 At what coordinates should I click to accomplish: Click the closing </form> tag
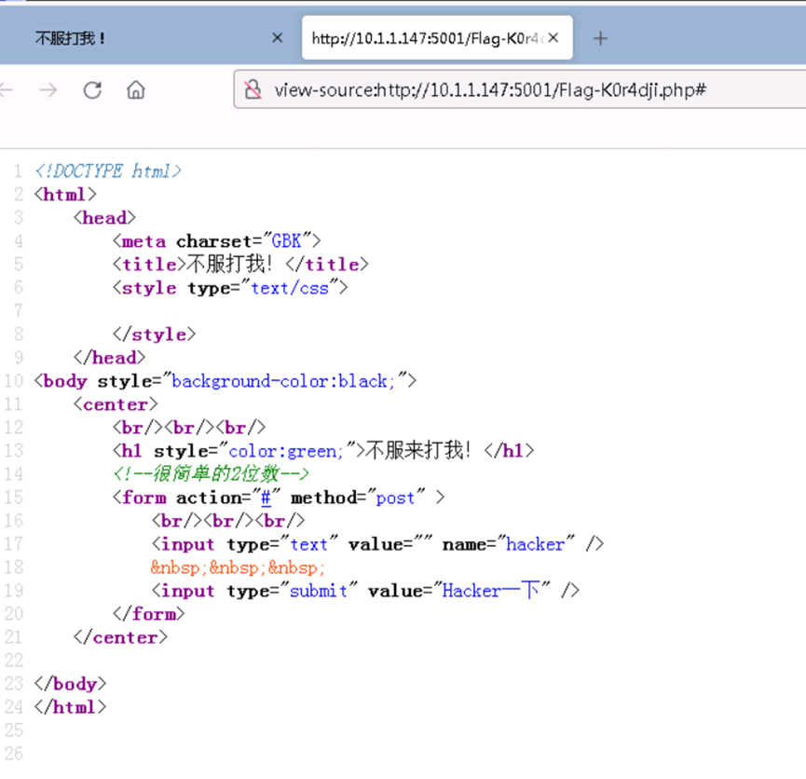tap(148, 614)
